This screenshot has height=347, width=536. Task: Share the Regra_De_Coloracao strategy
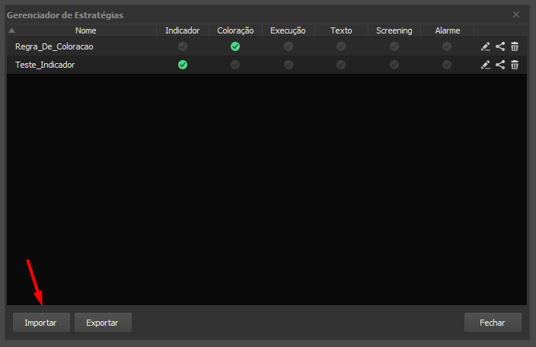coord(500,46)
